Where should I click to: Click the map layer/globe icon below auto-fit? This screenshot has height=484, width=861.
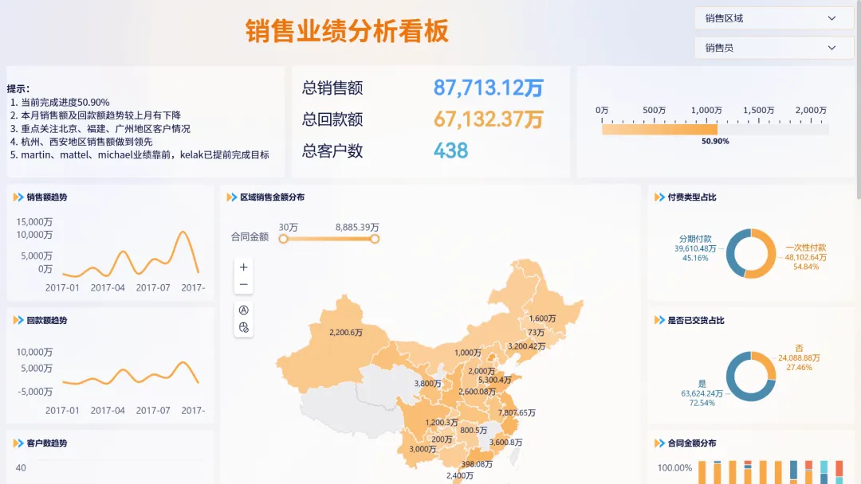tap(244, 328)
